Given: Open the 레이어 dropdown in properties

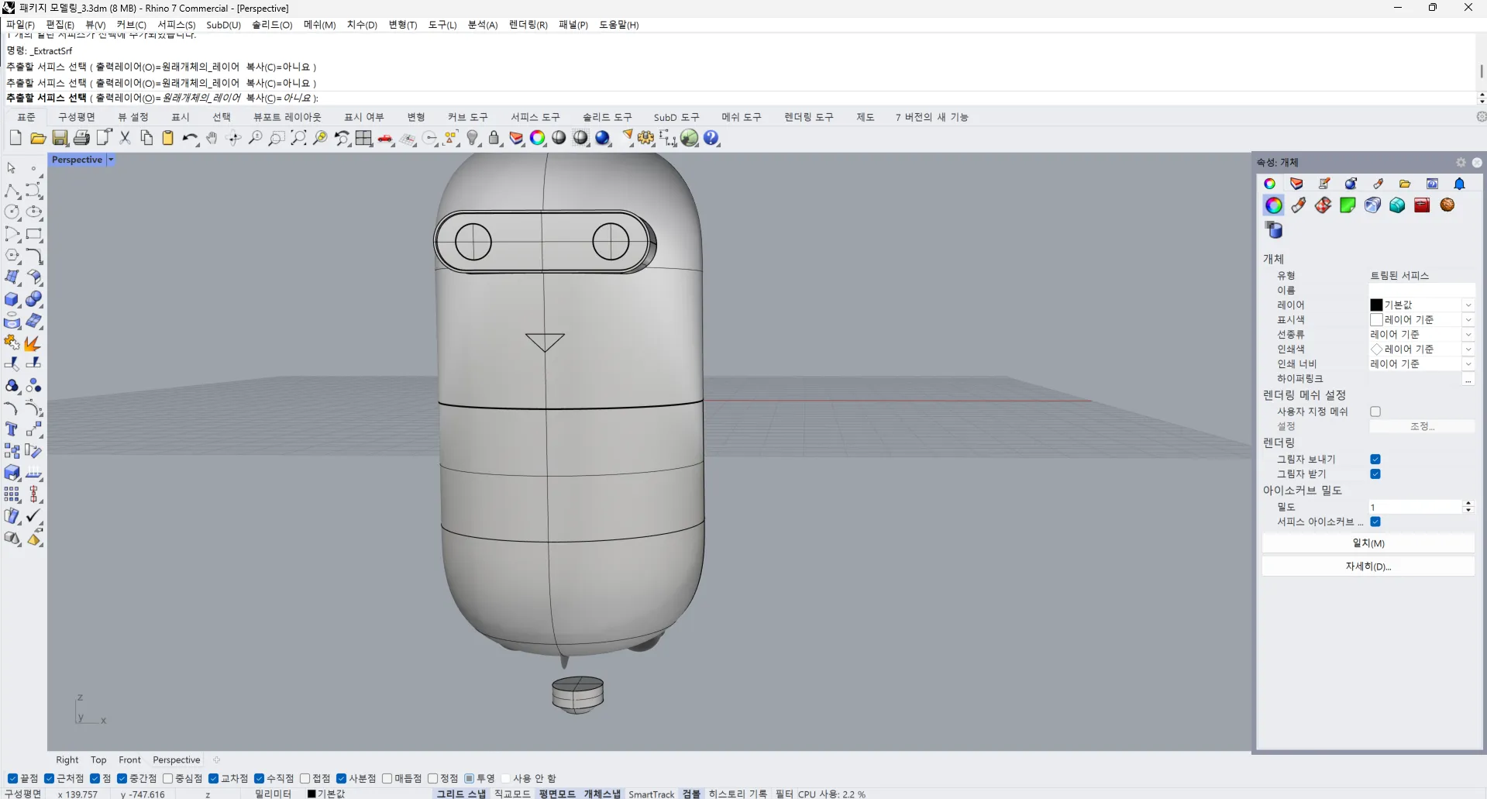Looking at the screenshot, I should 1468,305.
